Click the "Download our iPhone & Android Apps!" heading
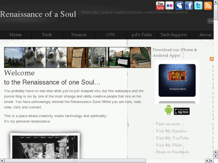This screenshot has height=163, width=218. [175, 53]
